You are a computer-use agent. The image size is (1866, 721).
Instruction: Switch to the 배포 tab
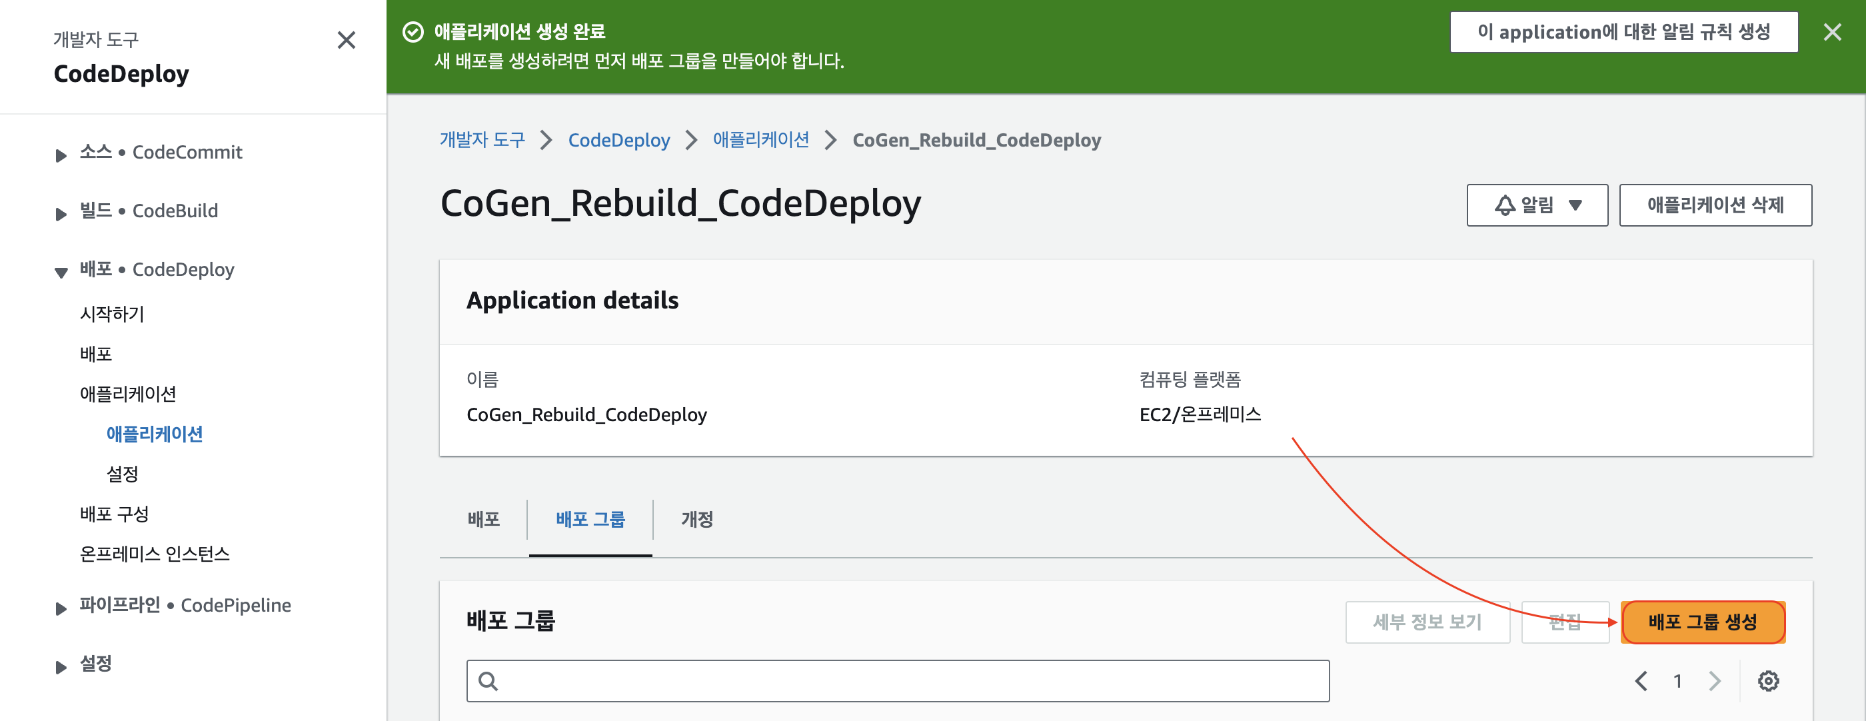click(x=483, y=519)
